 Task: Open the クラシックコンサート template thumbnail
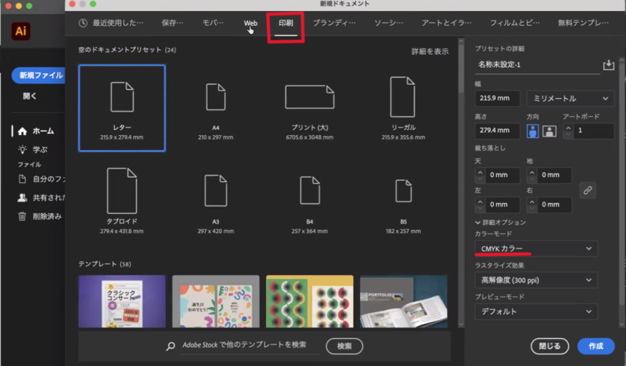(122, 301)
